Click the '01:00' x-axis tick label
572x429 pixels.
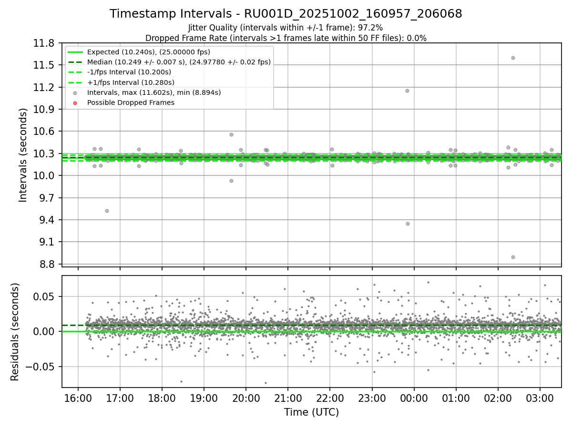coord(456,398)
